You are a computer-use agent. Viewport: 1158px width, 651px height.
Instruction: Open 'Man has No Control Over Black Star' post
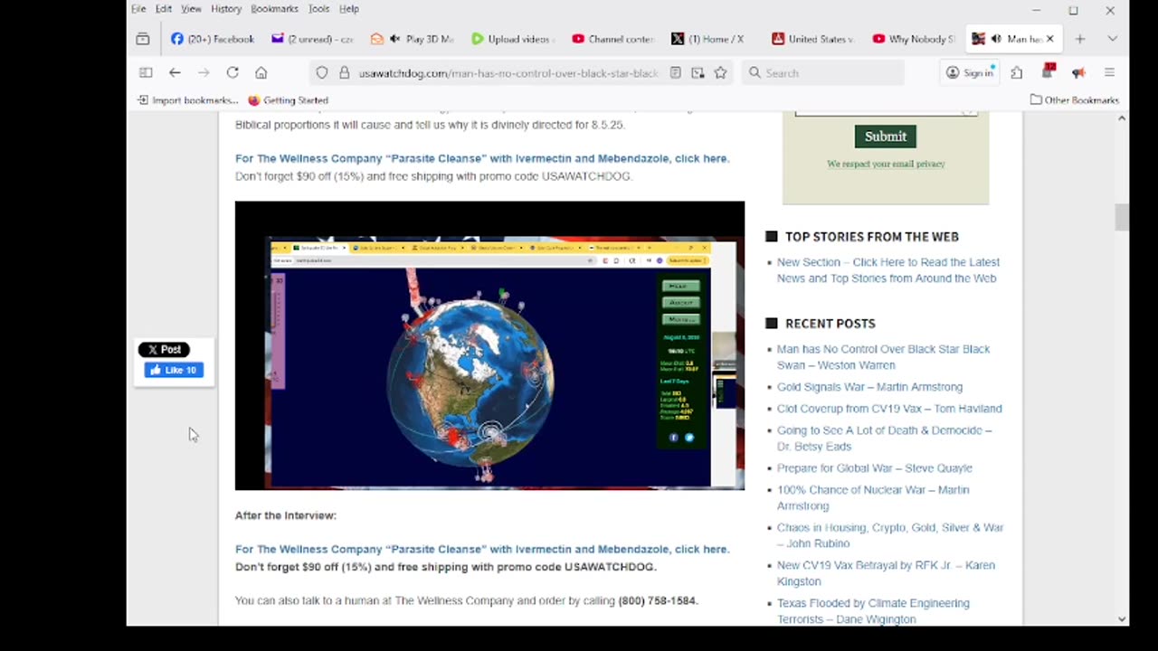883,357
